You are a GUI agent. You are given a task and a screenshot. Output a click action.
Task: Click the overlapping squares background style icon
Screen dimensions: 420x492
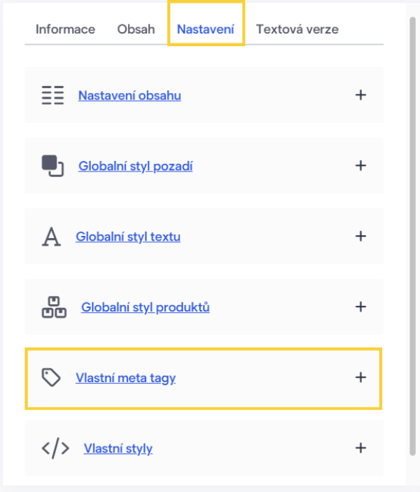[52, 166]
